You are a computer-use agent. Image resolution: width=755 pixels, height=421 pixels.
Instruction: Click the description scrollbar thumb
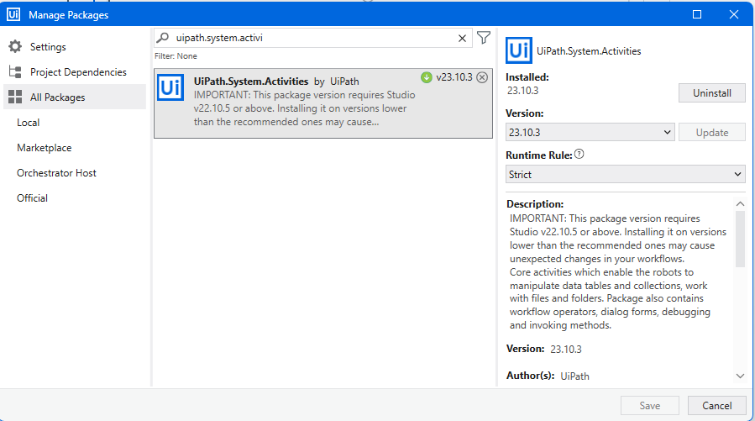pos(740,239)
